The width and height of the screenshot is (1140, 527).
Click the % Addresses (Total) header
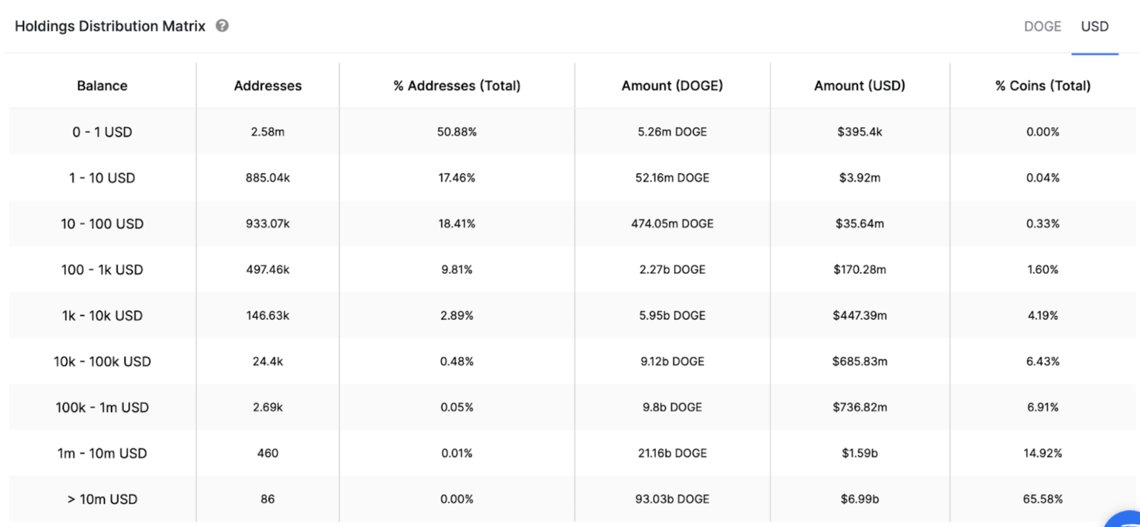(x=457, y=85)
